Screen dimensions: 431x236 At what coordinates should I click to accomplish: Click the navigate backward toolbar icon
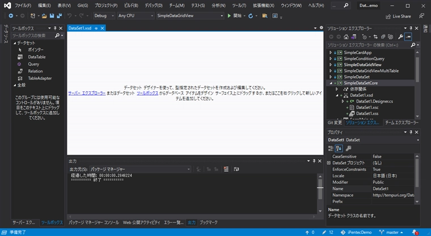point(11,16)
